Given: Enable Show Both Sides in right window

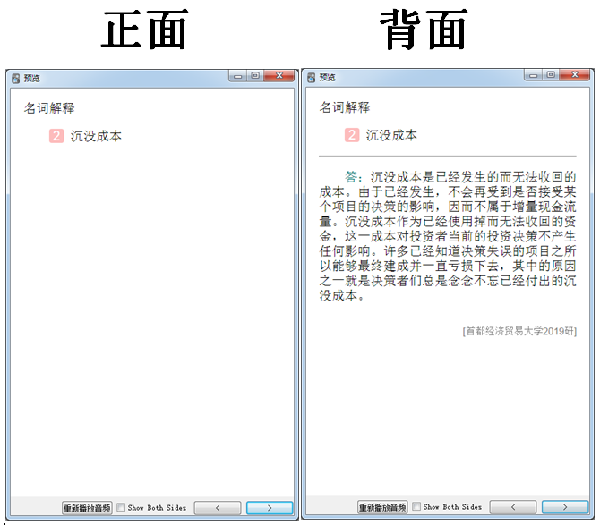Looking at the screenshot, I should pos(416,506).
